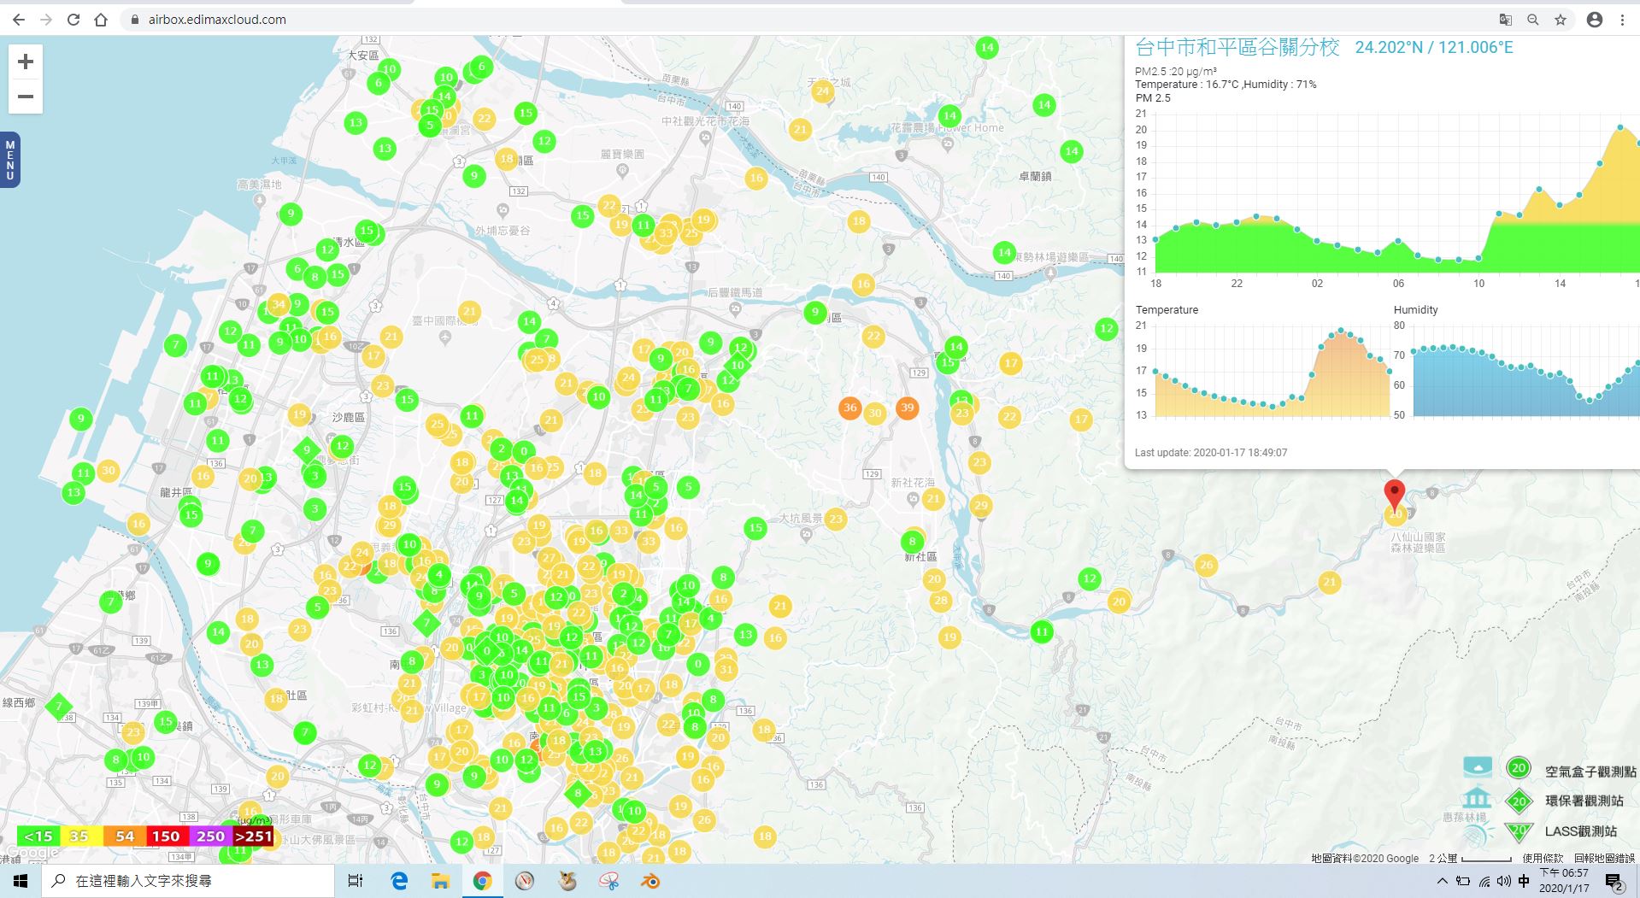Click the orange 54 scale swatch
Viewport: 1640px width, 898px height.
[125, 836]
